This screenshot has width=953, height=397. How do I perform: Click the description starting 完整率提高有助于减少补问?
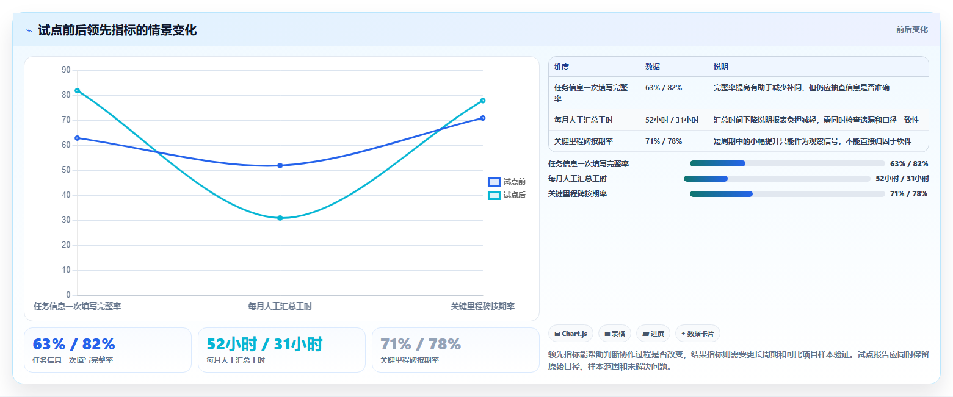click(x=802, y=88)
